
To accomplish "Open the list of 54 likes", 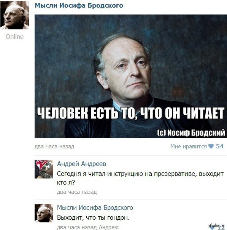I will (220, 146).
